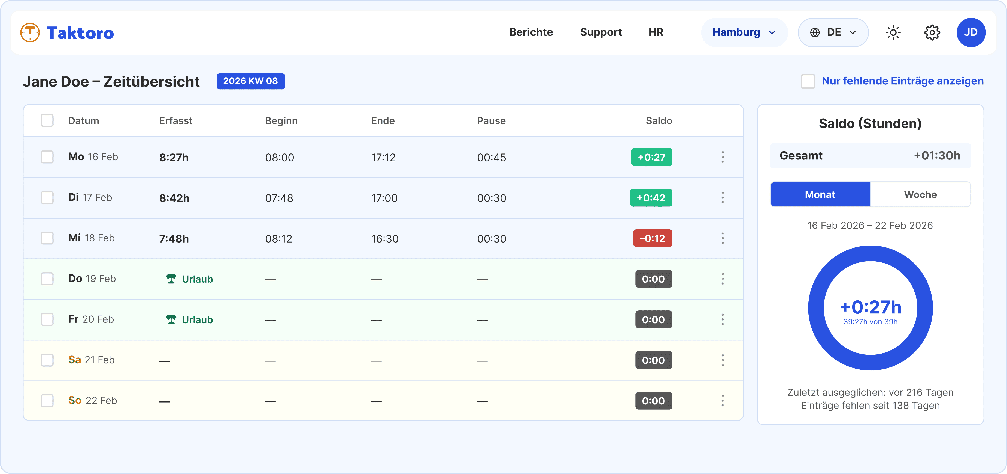The width and height of the screenshot is (1007, 474).
Task: Sort by the Erfasst column header
Action: click(175, 120)
